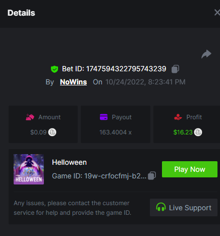Select the Bet ID number text
Image resolution: width=220 pixels, height=236 pixels.
click(126, 69)
